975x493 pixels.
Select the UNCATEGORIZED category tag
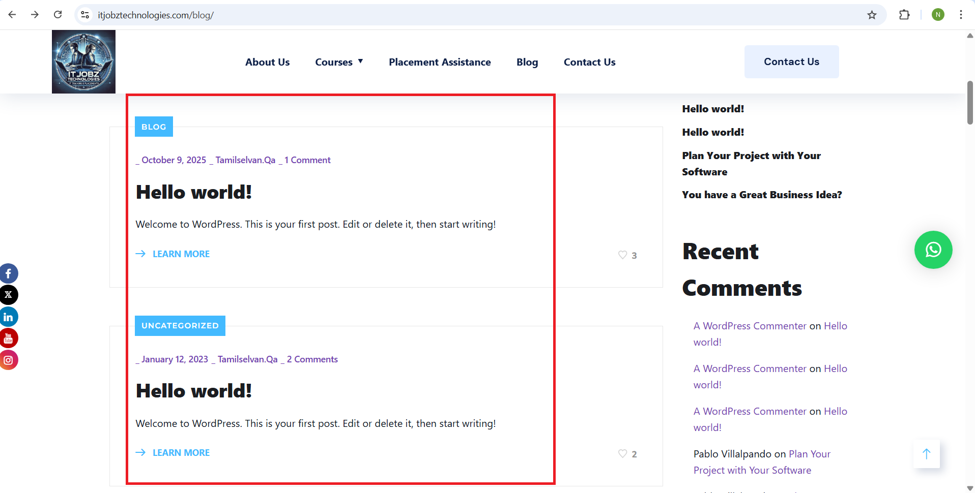pyautogui.click(x=180, y=326)
